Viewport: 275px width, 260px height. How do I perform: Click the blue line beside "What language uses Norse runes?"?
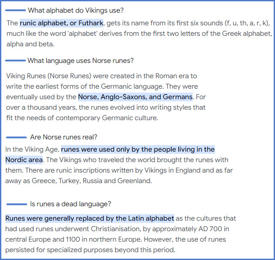15,60
